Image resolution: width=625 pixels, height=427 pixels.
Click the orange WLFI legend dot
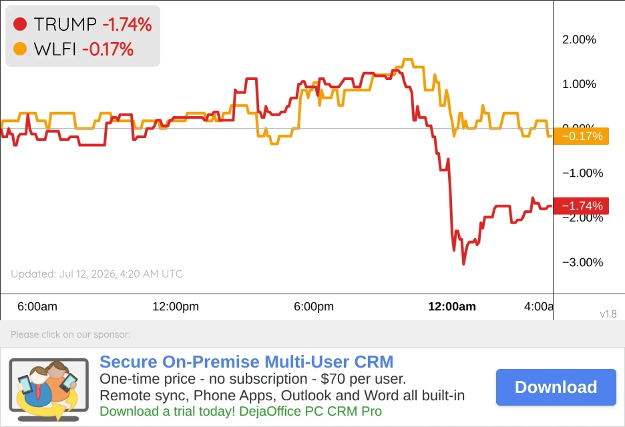click(20, 49)
